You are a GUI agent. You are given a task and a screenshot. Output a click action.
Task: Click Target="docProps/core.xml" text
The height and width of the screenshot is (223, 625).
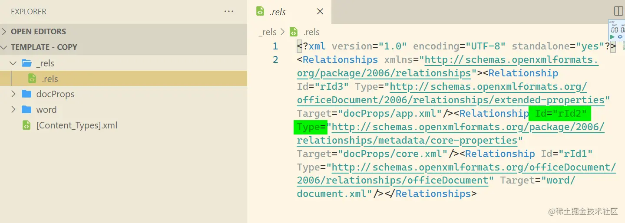point(372,154)
